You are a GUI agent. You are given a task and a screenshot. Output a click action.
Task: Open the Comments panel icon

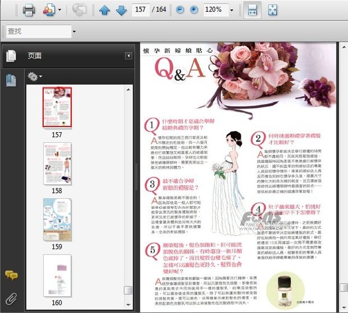[x=10, y=275]
